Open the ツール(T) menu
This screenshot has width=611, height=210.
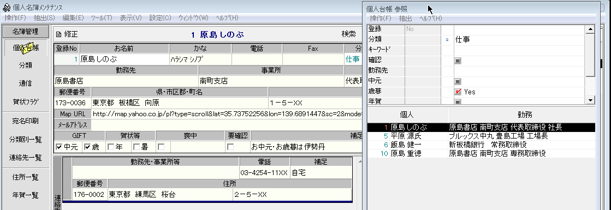tap(102, 18)
